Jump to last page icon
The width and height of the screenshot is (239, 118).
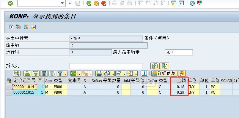[163, 3]
